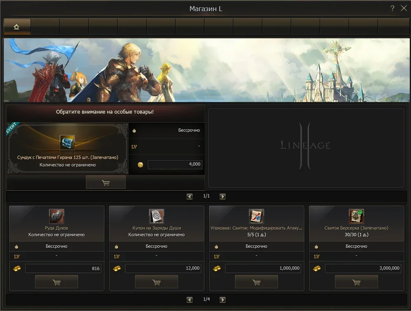The image size is (411, 311).
Task: Go to next featured items page
Action: (223, 196)
